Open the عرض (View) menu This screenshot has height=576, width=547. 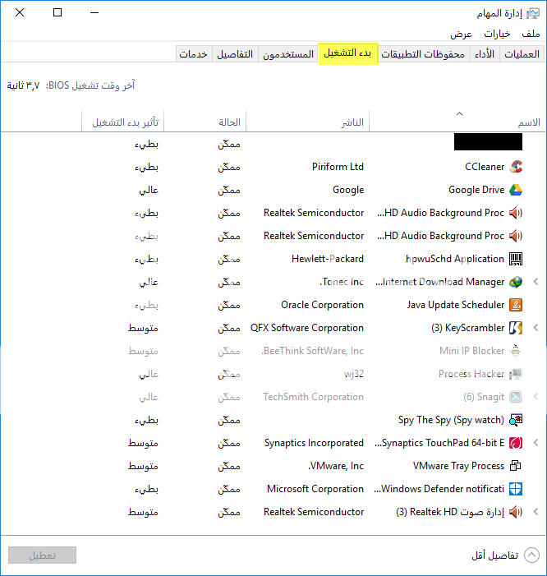click(x=461, y=35)
